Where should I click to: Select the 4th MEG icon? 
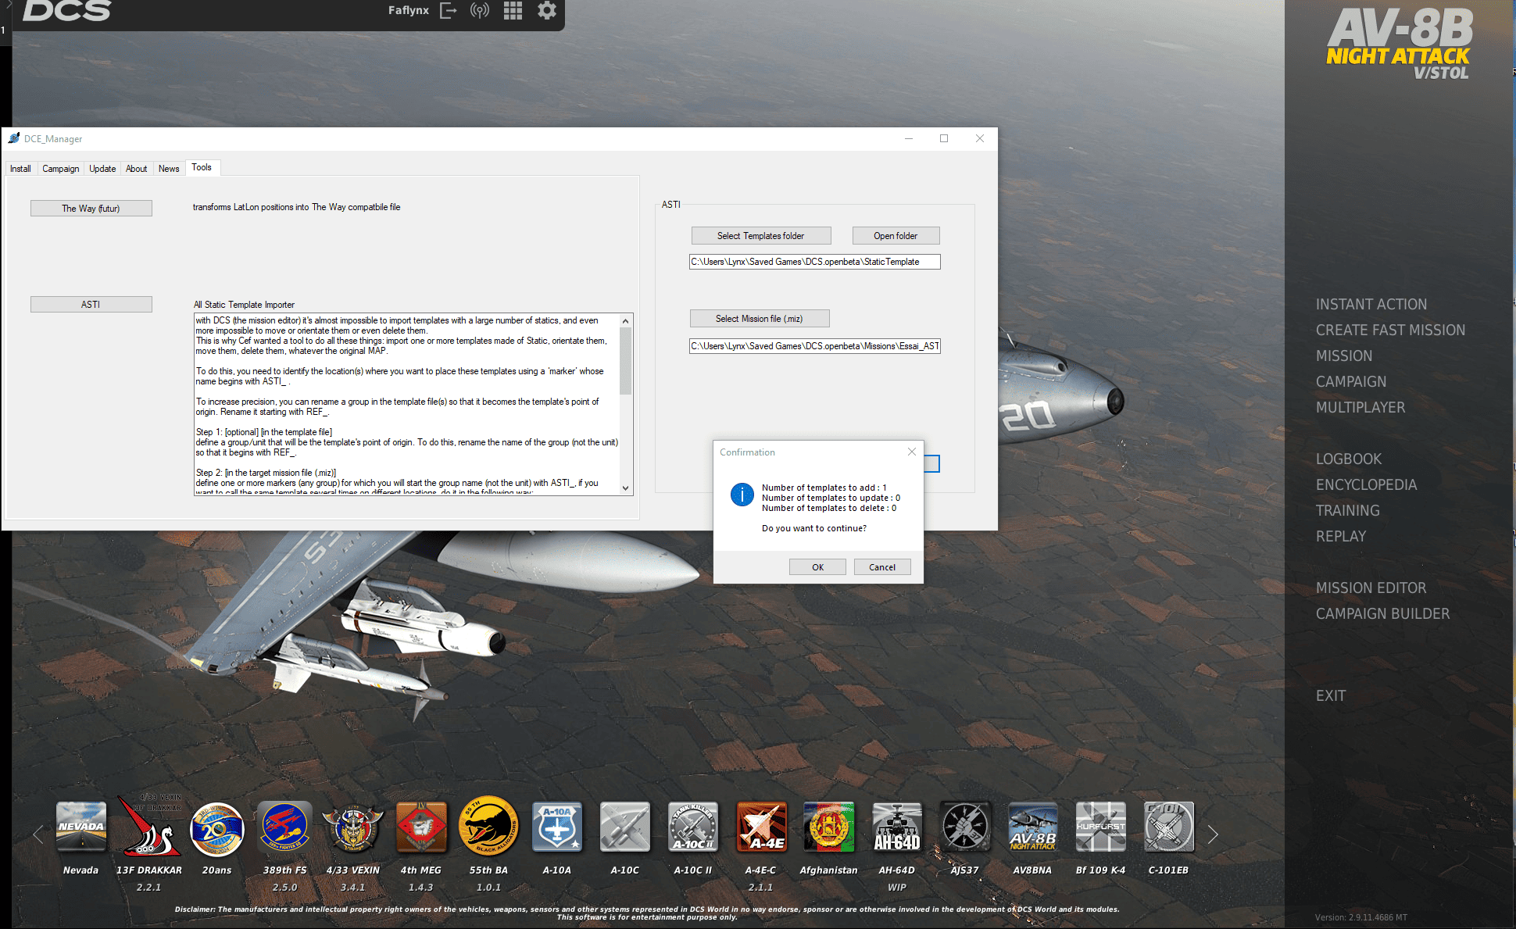[421, 827]
